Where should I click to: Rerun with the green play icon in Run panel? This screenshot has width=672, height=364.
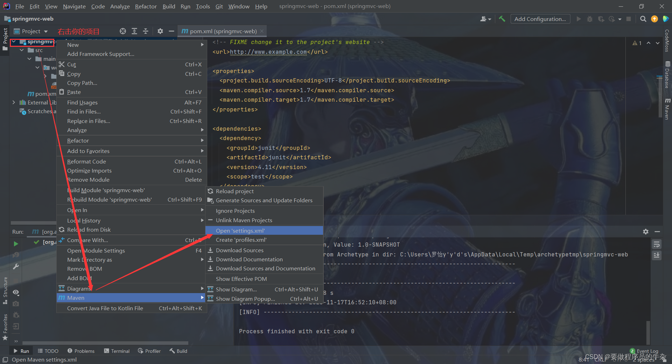click(15, 244)
